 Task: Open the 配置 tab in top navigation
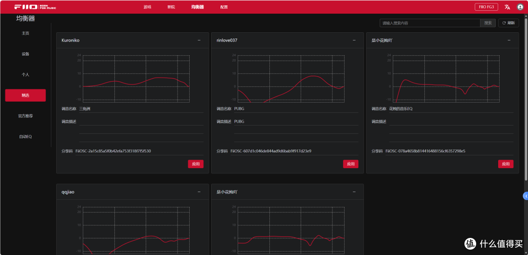(223, 7)
